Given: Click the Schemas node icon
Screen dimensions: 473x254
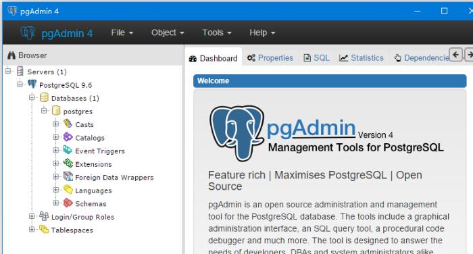Looking at the screenshot, I should (68, 203).
